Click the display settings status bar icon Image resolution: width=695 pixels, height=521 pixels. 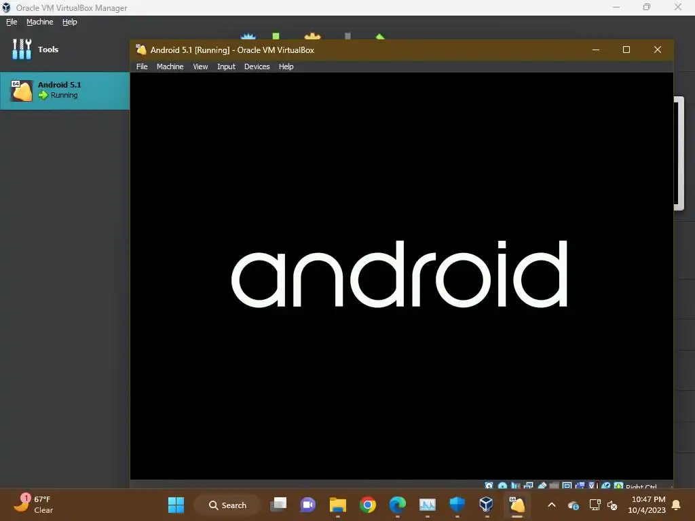click(567, 486)
